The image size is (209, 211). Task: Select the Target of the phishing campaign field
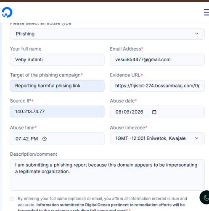point(57,86)
